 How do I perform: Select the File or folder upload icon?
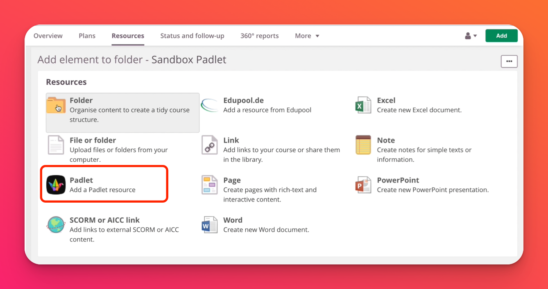(x=56, y=145)
